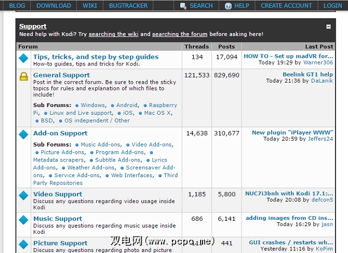Open the Android sub forum
Viewport: 348px width, 253px height.
point(127,105)
